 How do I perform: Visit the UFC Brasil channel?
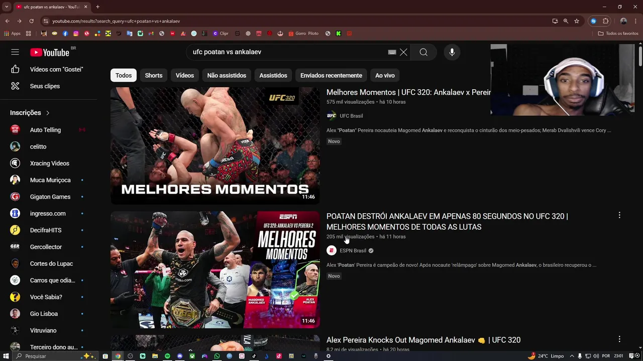pos(351,116)
